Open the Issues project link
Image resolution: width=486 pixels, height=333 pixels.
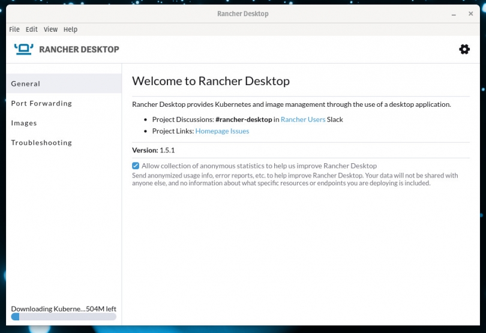239,131
